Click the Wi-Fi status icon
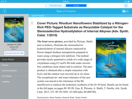This screenshot has width=132, height=99. point(5,1)
